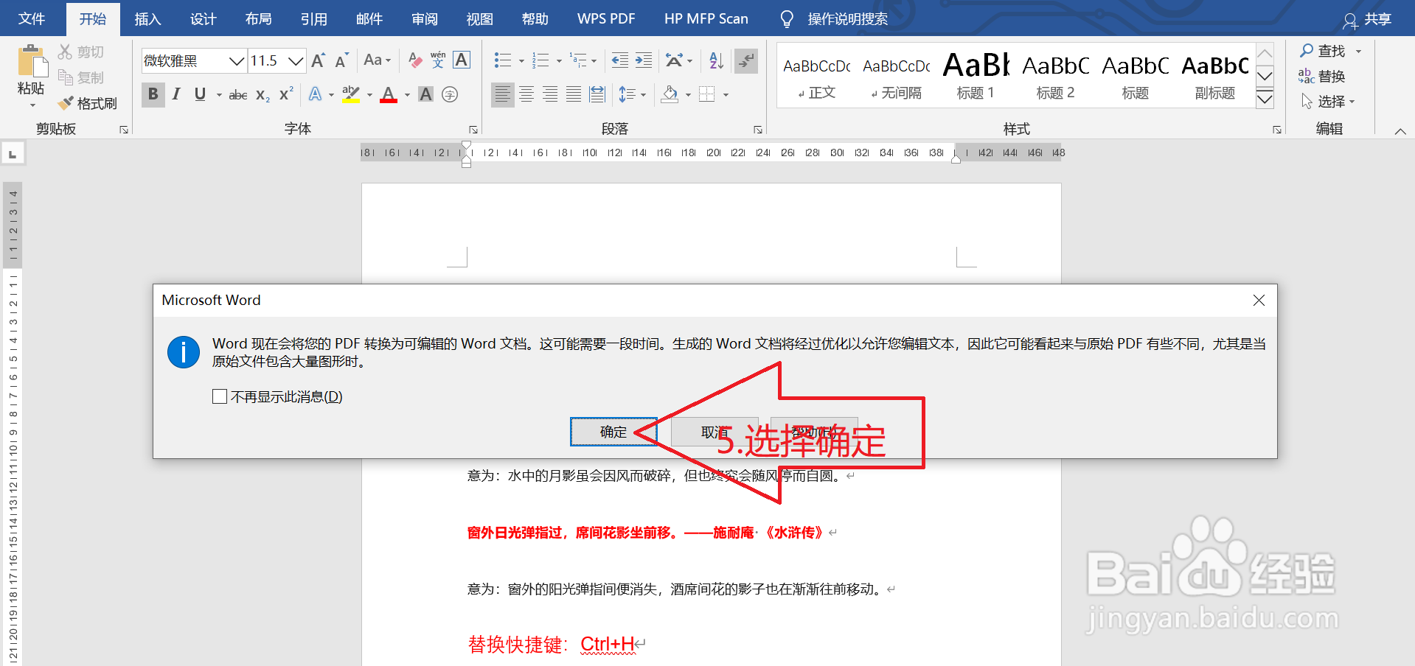Viewport: 1415px width, 666px height.
Task: Click the Copy icon
Action: (x=66, y=77)
